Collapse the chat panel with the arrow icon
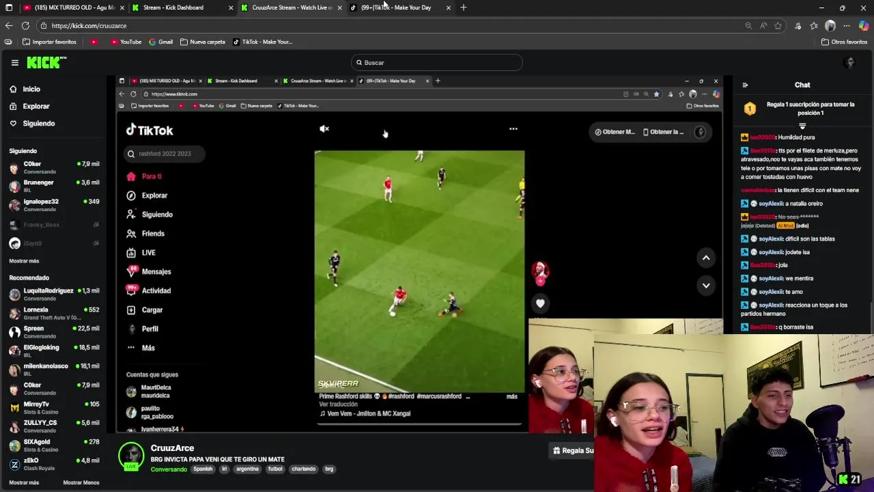This screenshot has height=492, width=874. (x=745, y=85)
